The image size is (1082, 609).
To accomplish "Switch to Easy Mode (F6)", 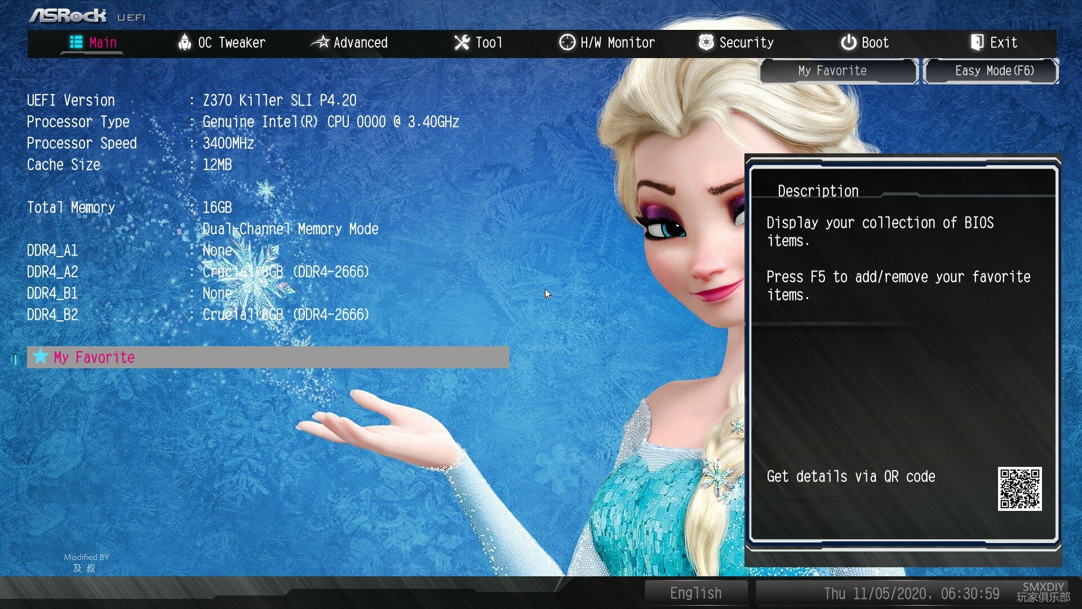I will coord(991,71).
